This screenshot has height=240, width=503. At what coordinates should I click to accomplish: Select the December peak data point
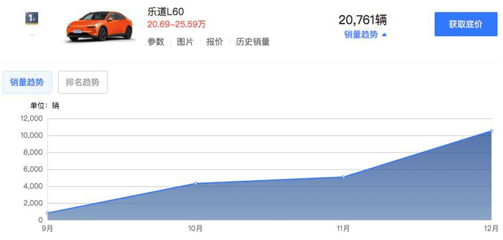[491, 131]
